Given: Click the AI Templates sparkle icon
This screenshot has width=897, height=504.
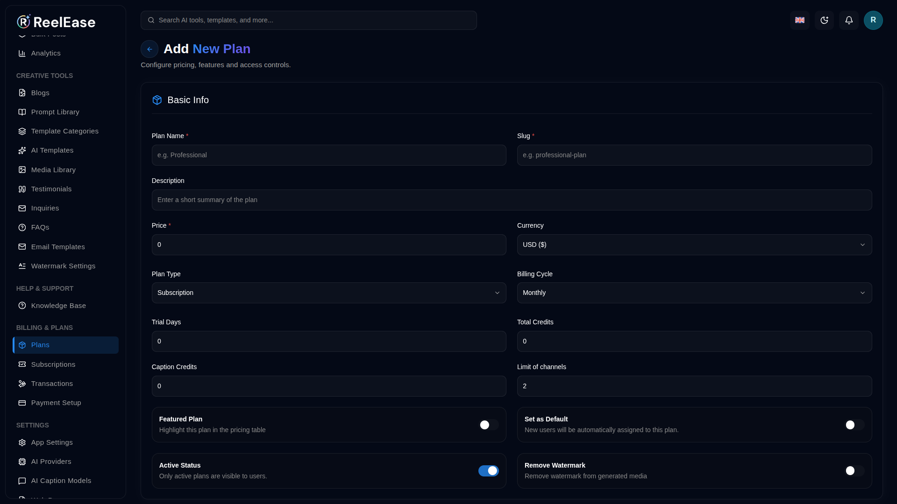Looking at the screenshot, I should (22, 150).
